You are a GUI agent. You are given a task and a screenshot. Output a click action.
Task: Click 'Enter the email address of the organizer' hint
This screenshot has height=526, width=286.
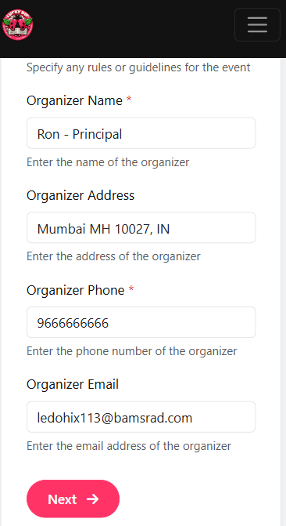(129, 446)
